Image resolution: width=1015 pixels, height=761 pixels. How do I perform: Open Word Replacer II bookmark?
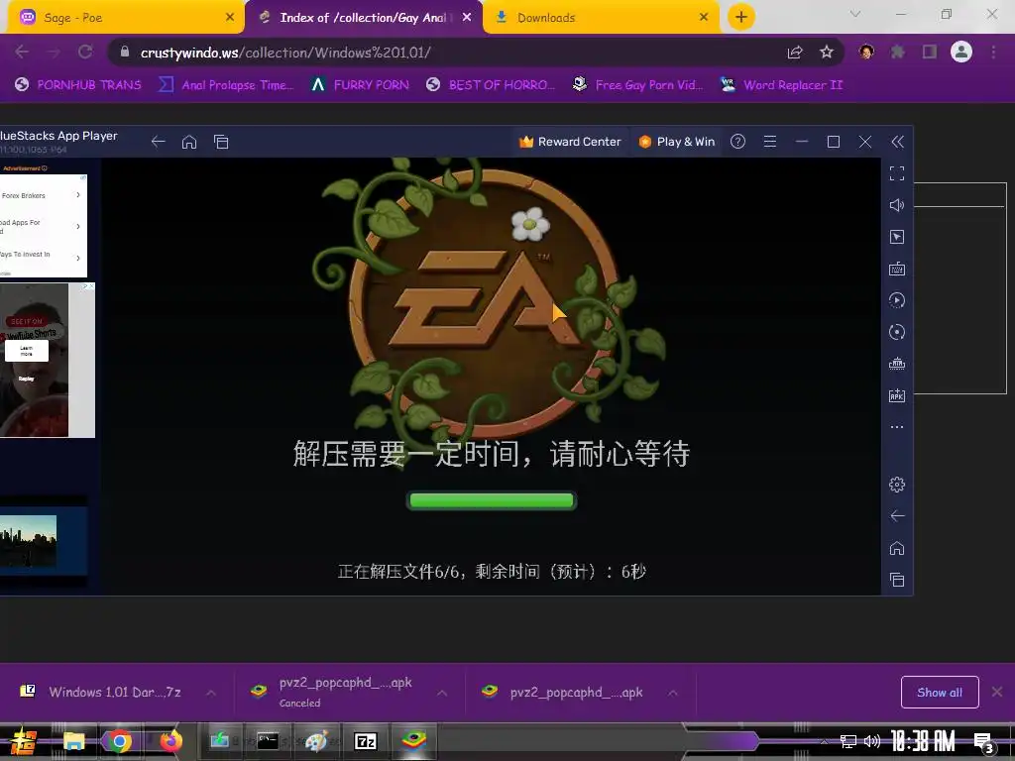781,85
